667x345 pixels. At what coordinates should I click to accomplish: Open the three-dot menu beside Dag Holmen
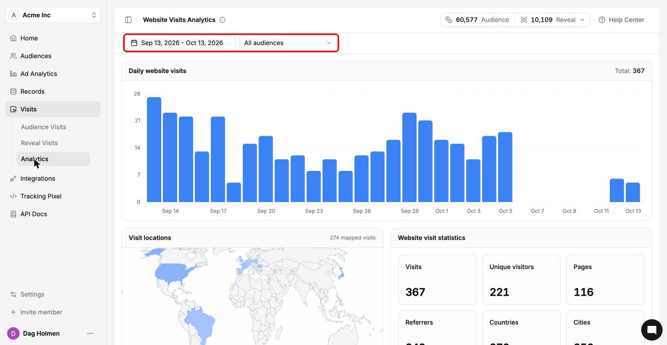(90, 333)
